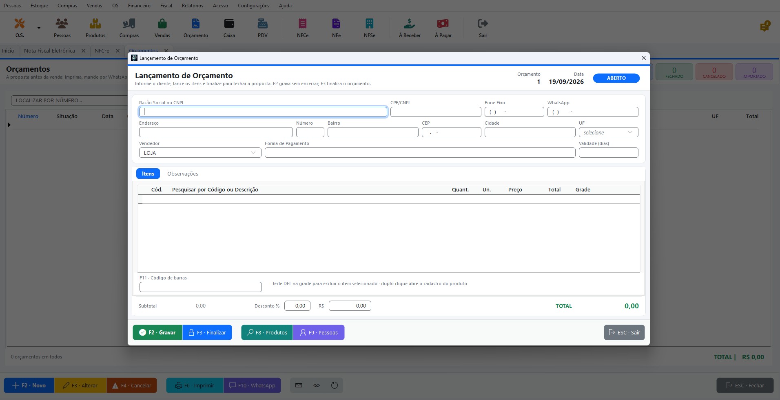780x400 pixels.
Task: Expand the O.S. dropdown arrow
Action: [x=39, y=28]
